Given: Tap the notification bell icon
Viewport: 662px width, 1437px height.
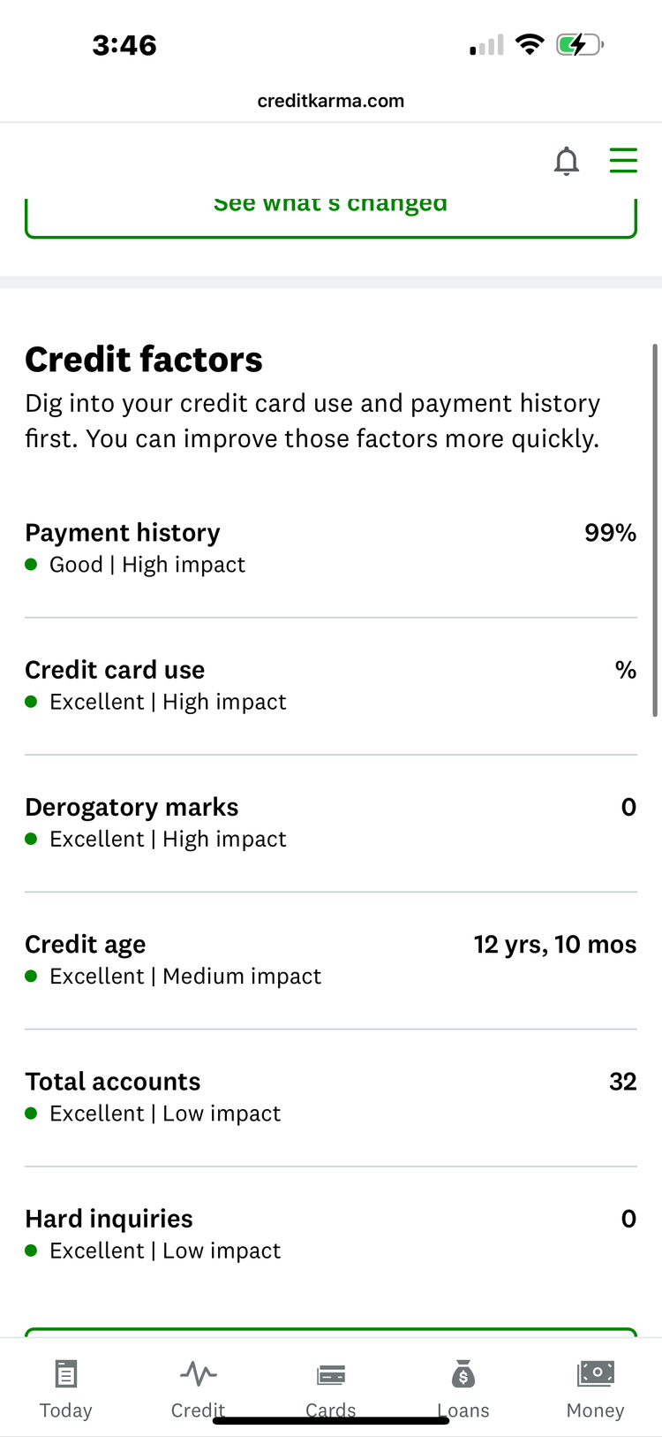Looking at the screenshot, I should point(567,161).
